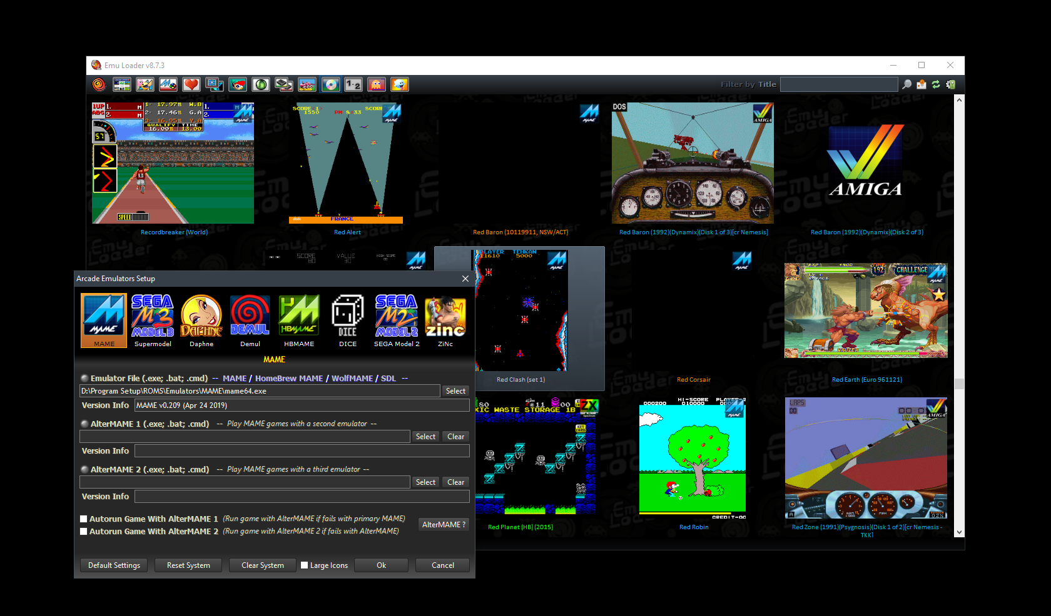Image resolution: width=1051 pixels, height=616 pixels.
Task: Select the Supermodel emulator tab
Action: pos(153,320)
